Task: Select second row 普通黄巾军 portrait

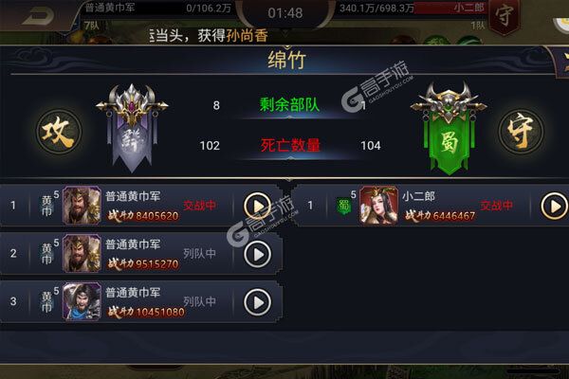Action: click(x=82, y=254)
